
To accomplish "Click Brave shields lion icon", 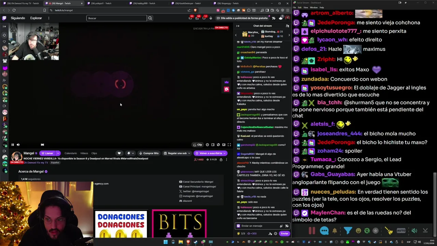I will click(x=195, y=10).
